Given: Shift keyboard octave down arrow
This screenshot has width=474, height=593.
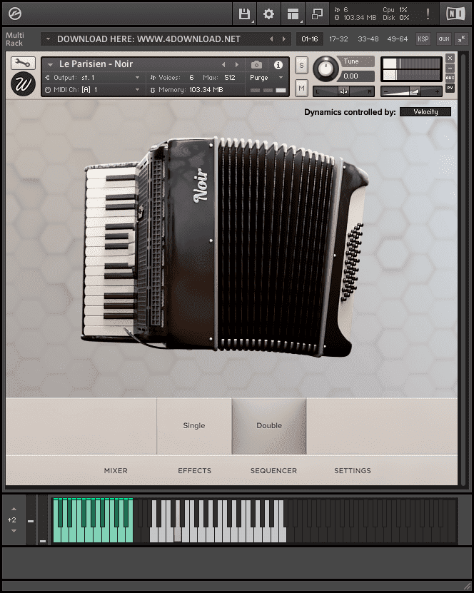Looking at the screenshot, I should 14,531.
